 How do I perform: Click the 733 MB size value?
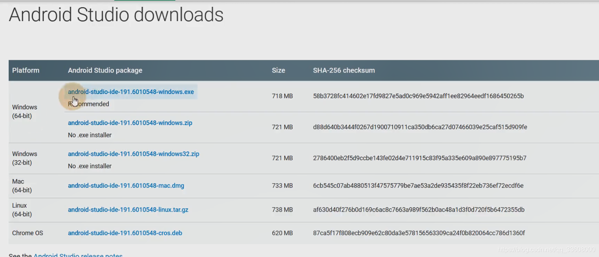(x=282, y=186)
